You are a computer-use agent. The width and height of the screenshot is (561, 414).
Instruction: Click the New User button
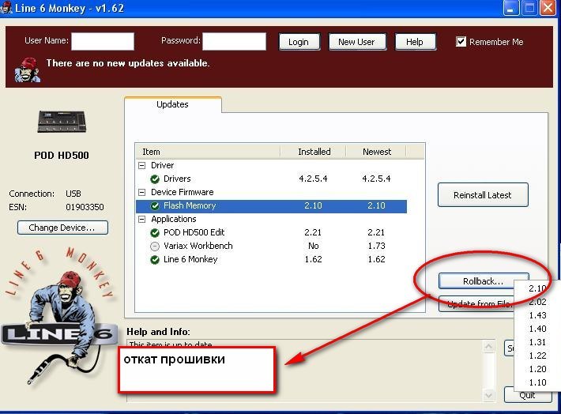(357, 42)
